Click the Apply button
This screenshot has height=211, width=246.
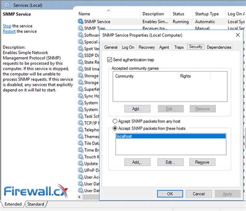(227, 194)
